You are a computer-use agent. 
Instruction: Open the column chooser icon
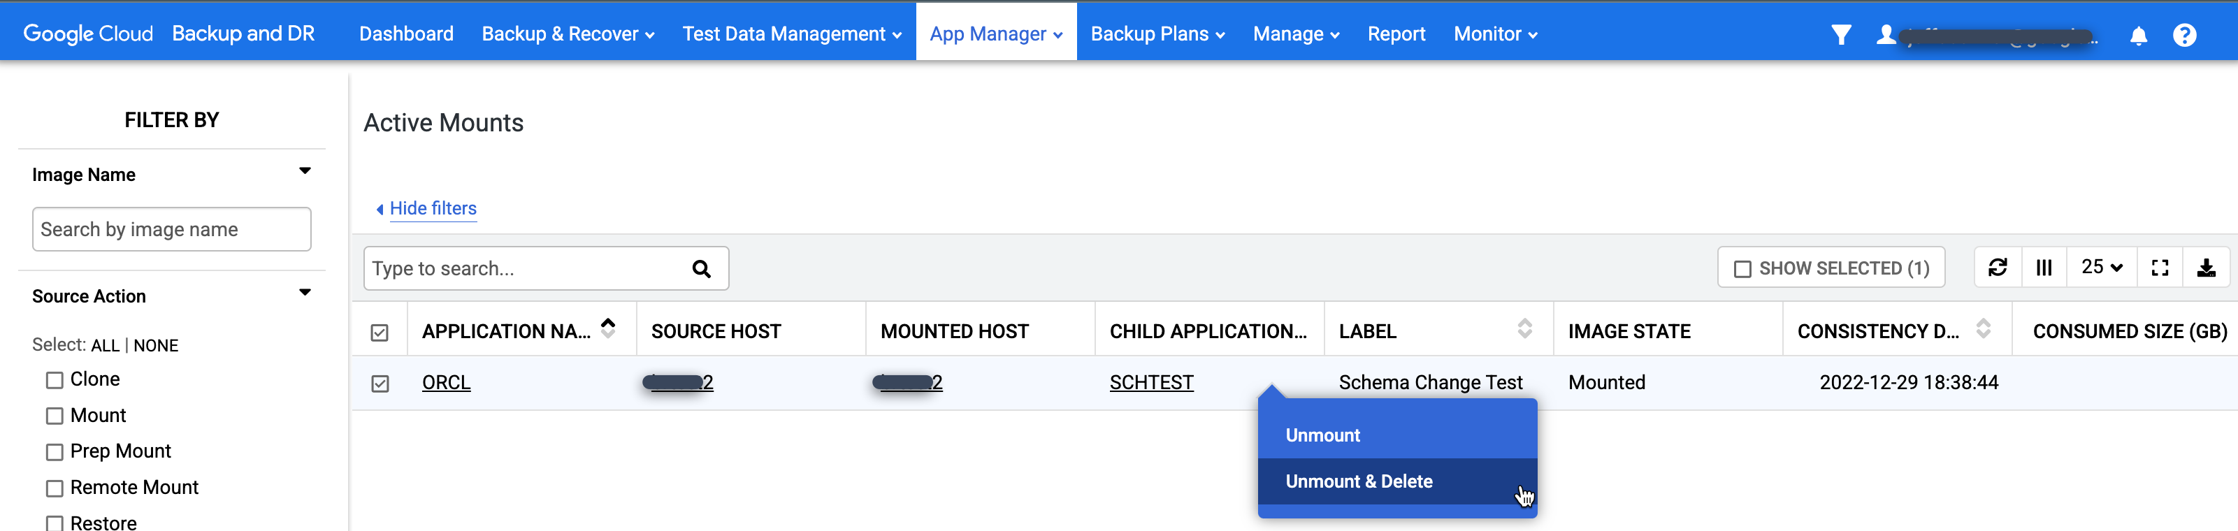(x=2044, y=268)
